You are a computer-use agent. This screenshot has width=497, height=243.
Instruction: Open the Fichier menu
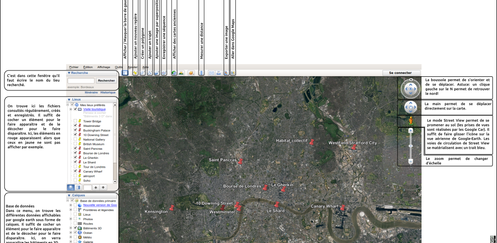tap(74, 67)
